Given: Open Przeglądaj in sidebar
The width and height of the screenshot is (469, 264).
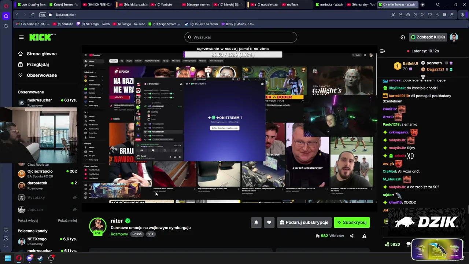Looking at the screenshot, I should (33, 64).
